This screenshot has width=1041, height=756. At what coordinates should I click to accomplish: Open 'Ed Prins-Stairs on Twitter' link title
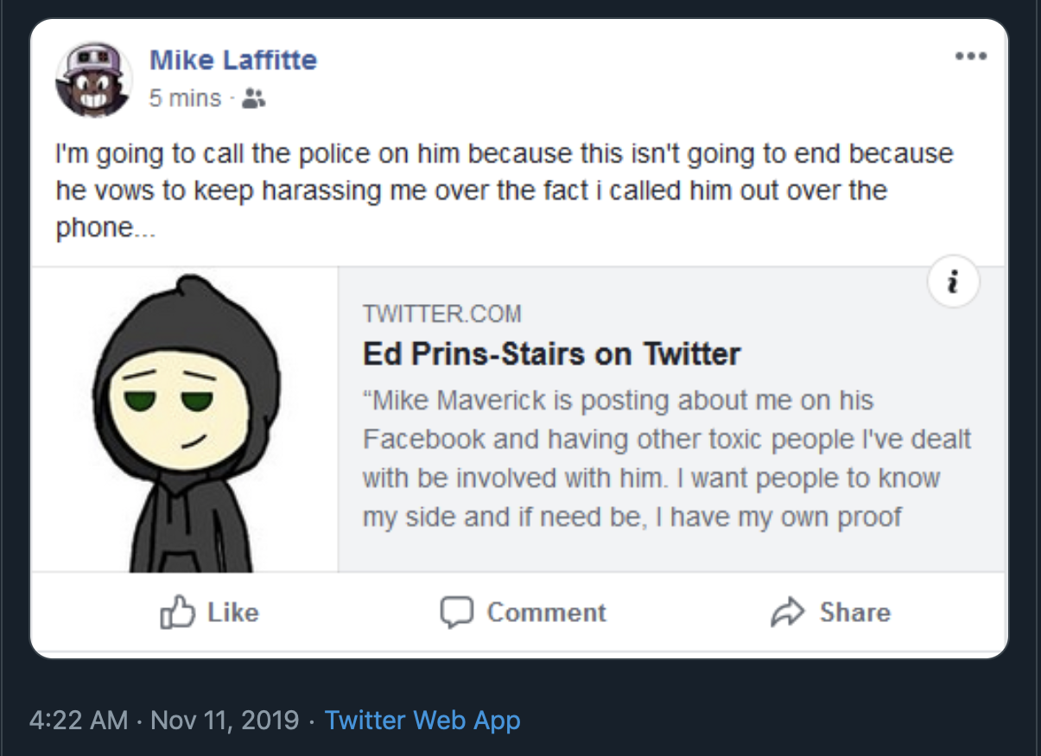point(551,353)
